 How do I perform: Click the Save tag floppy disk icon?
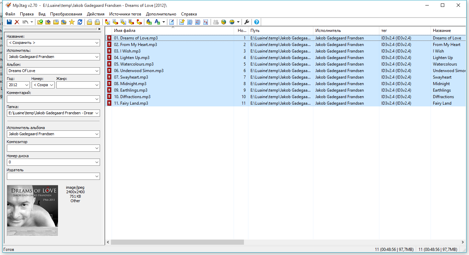(9, 22)
